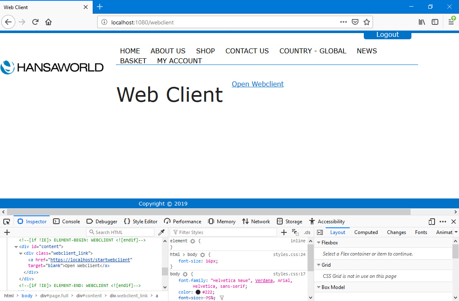459x301 pixels.
Task: Open the Performance tab
Action: 183,222
